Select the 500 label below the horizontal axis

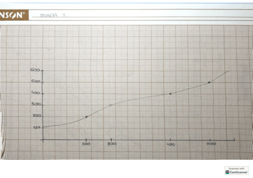click(x=211, y=144)
